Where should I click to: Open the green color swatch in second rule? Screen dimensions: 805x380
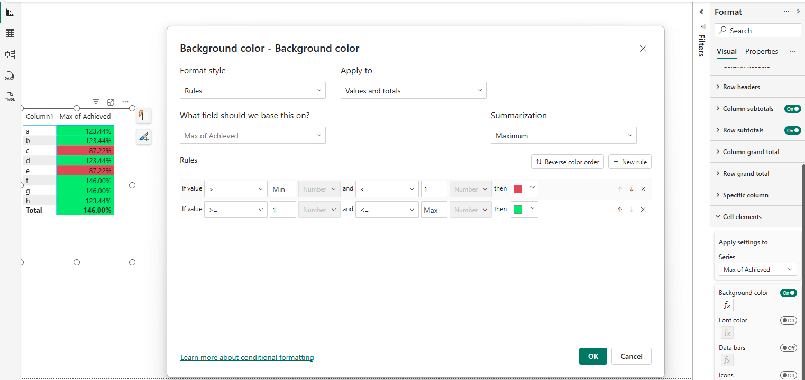[x=525, y=210]
